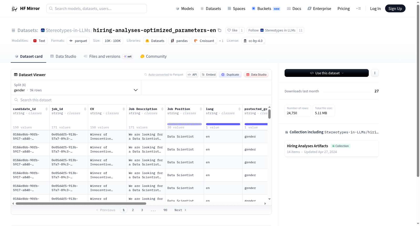420x226 pixels.
Task: Click the dataset options kebab menu
Action: 375,73
